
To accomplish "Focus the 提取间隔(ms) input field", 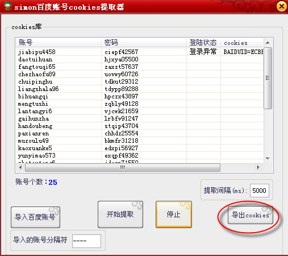I will point(260,191).
